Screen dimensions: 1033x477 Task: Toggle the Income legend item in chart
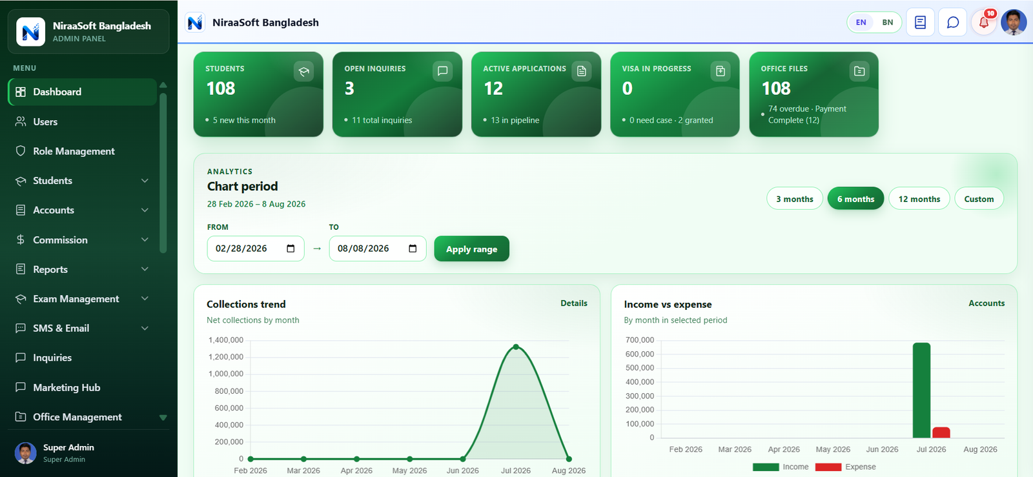point(781,467)
